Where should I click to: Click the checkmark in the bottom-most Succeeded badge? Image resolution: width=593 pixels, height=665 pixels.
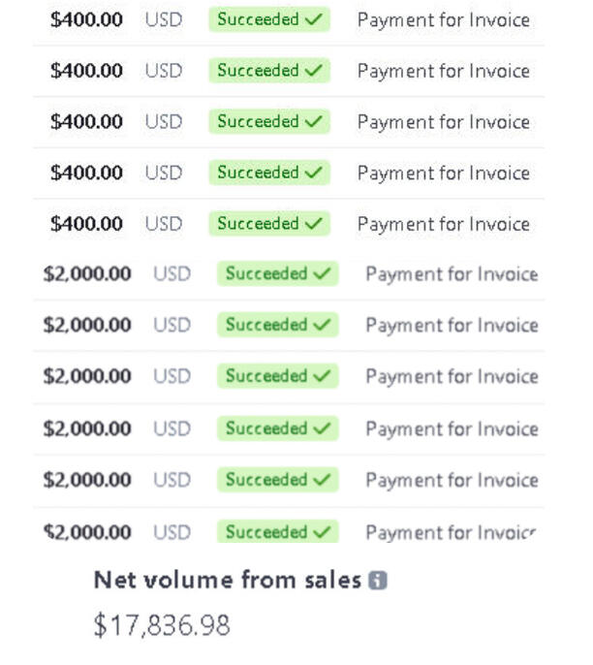322,532
